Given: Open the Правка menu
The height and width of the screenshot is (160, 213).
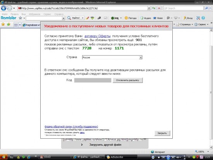Looking at the screenshot, I should click(x=14, y=14).
